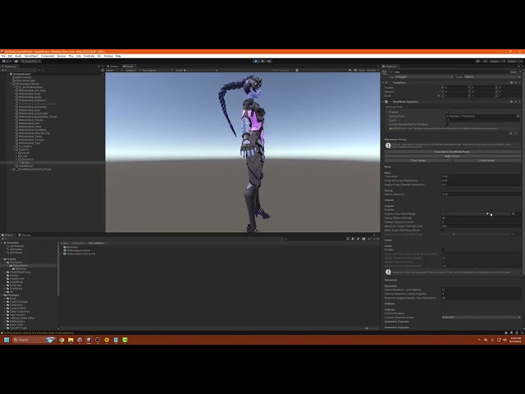This screenshot has height=394, width=525.
Task: Click the Copy Values button
Action: tap(418, 161)
